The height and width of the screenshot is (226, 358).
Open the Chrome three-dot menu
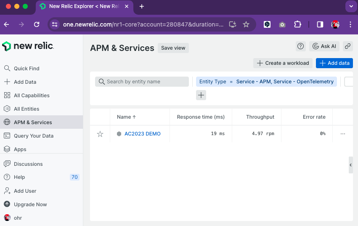coord(350,24)
